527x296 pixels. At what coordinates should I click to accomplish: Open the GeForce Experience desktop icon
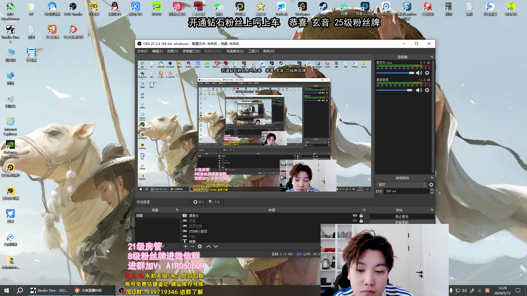tap(10, 149)
